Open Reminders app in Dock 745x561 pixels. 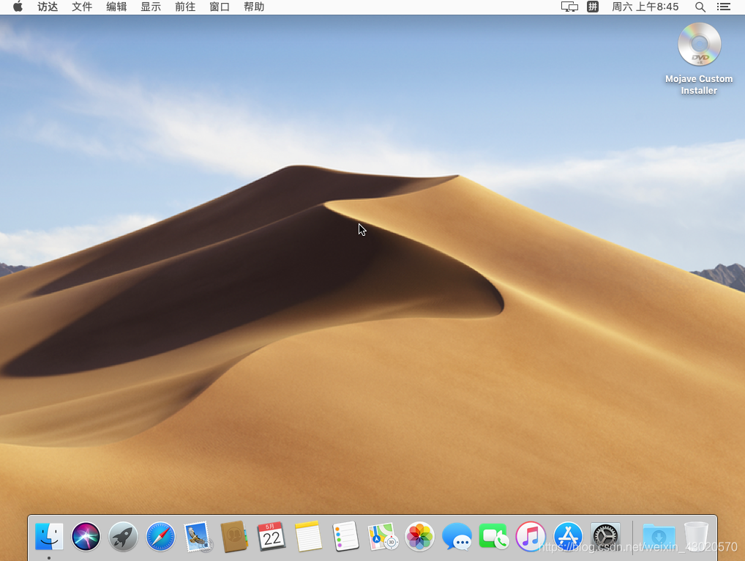pyautogui.click(x=345, y=537)
